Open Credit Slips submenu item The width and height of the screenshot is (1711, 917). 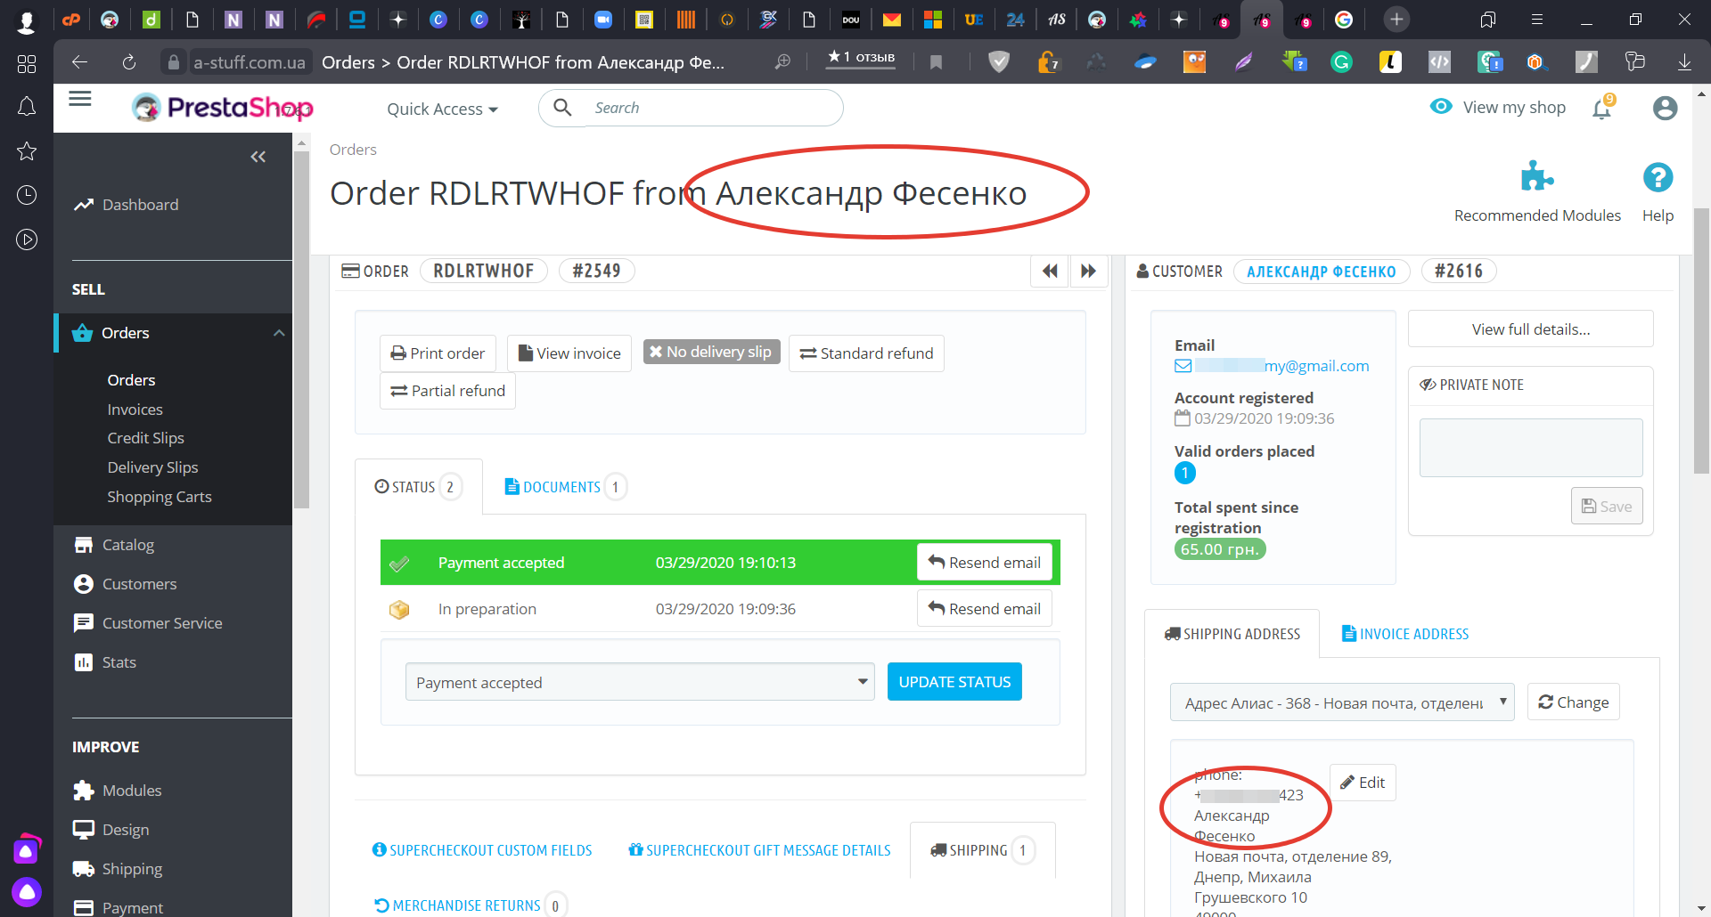click(x=146, y=438)
